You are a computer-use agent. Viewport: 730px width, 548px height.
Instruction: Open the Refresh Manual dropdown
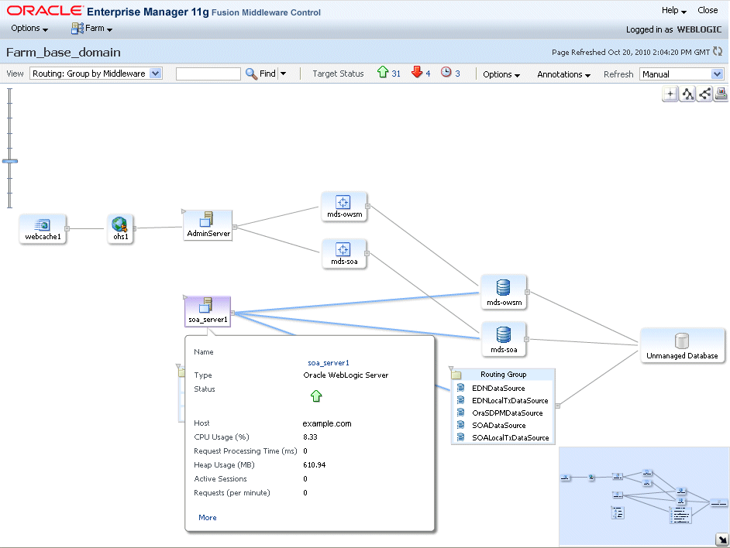pyautogui.click(x=682, y=74)
